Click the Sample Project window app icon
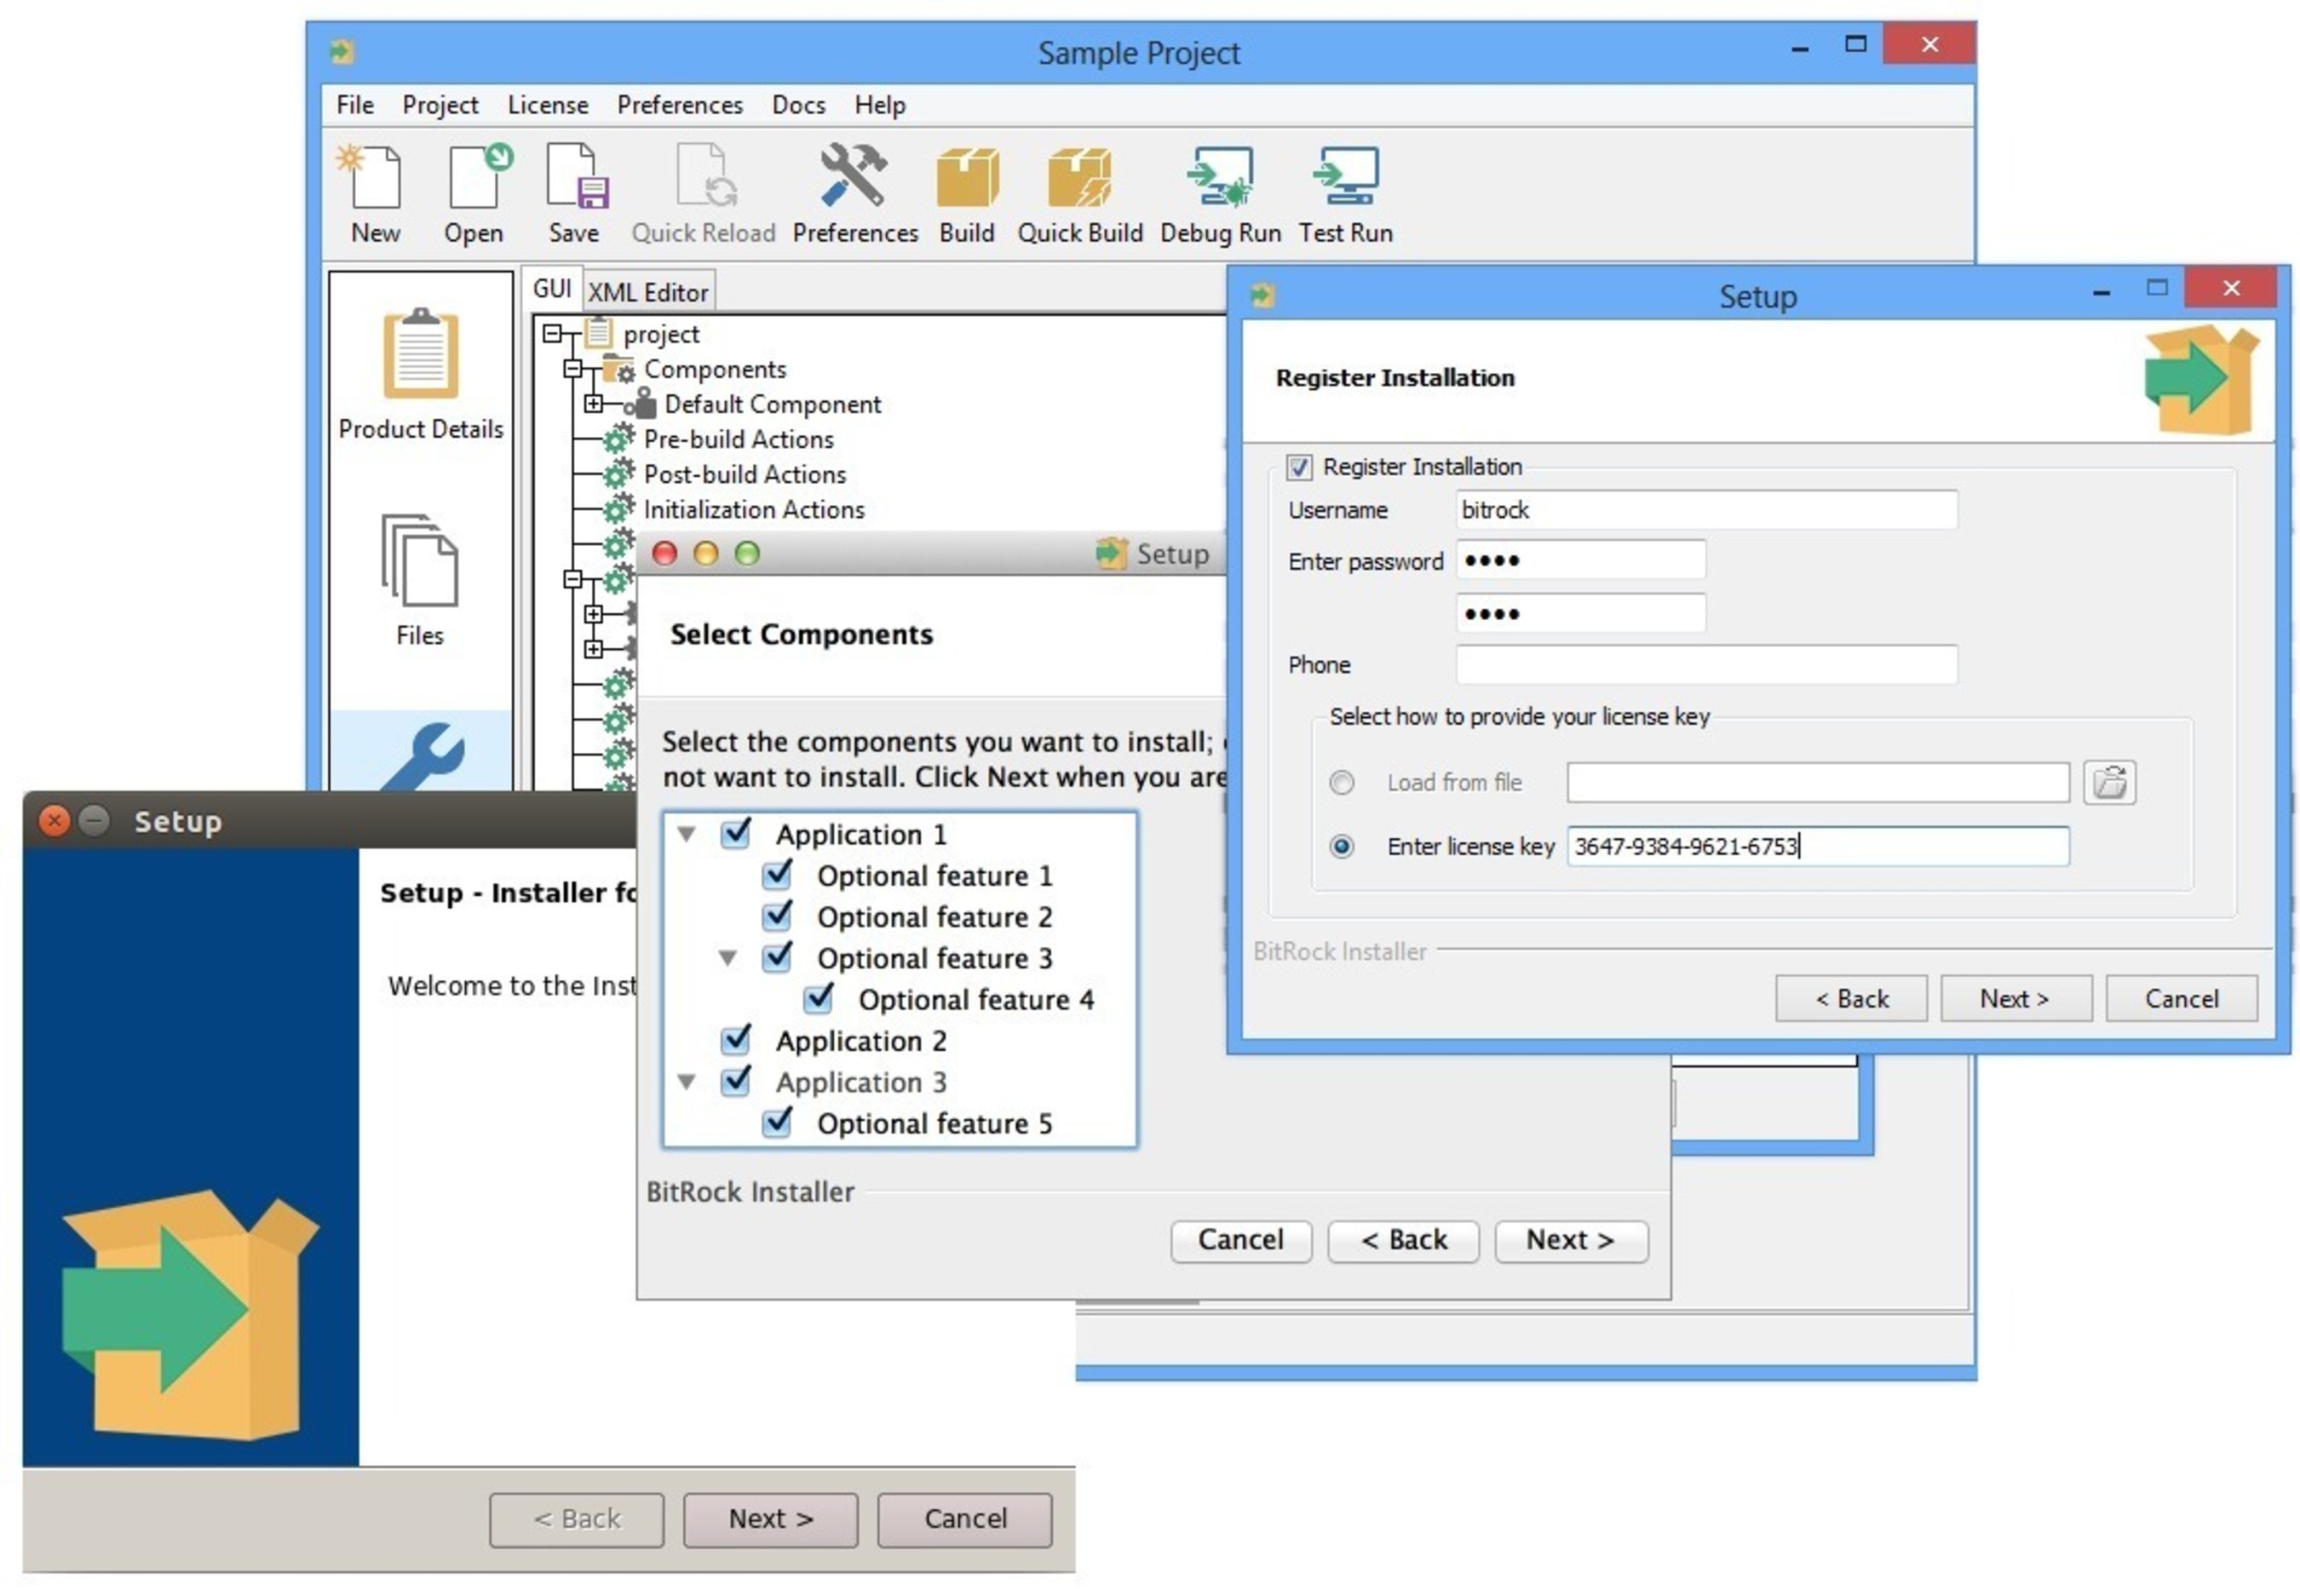 (x=341, y=51)
